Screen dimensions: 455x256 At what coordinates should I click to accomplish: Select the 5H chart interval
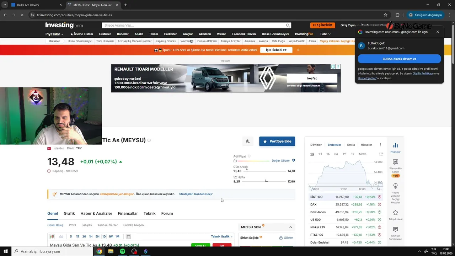pyautogui.click(x=97, y=236)
